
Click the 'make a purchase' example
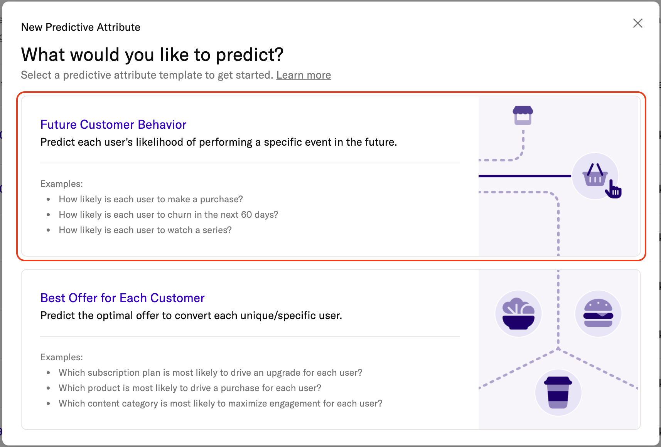[x=151, y=199]
